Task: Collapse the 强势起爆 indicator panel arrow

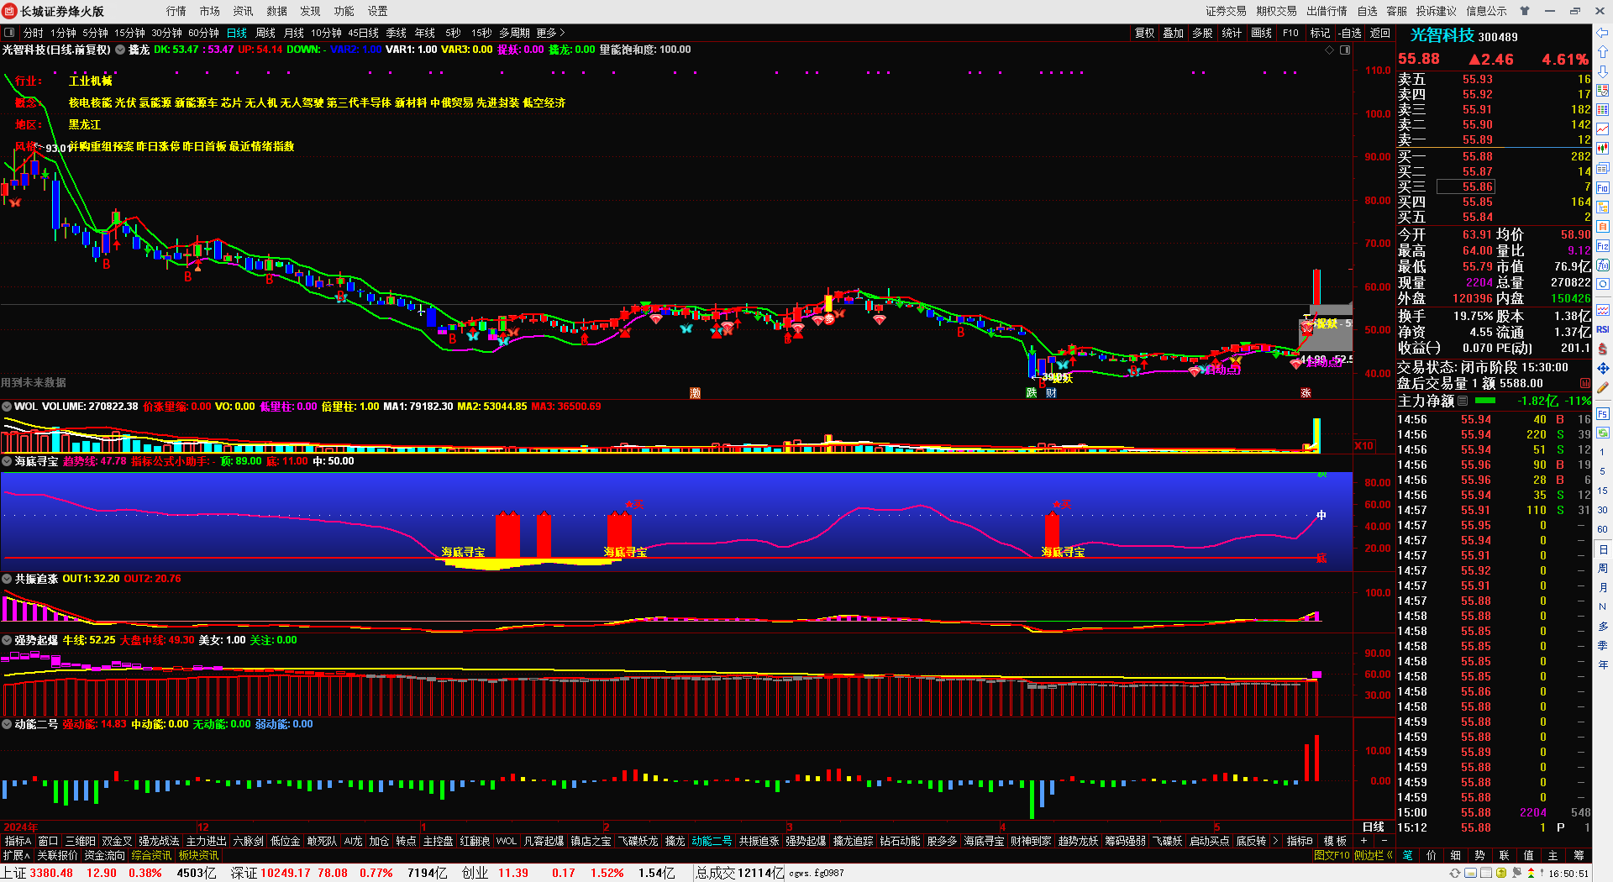Action: (7, 640)
